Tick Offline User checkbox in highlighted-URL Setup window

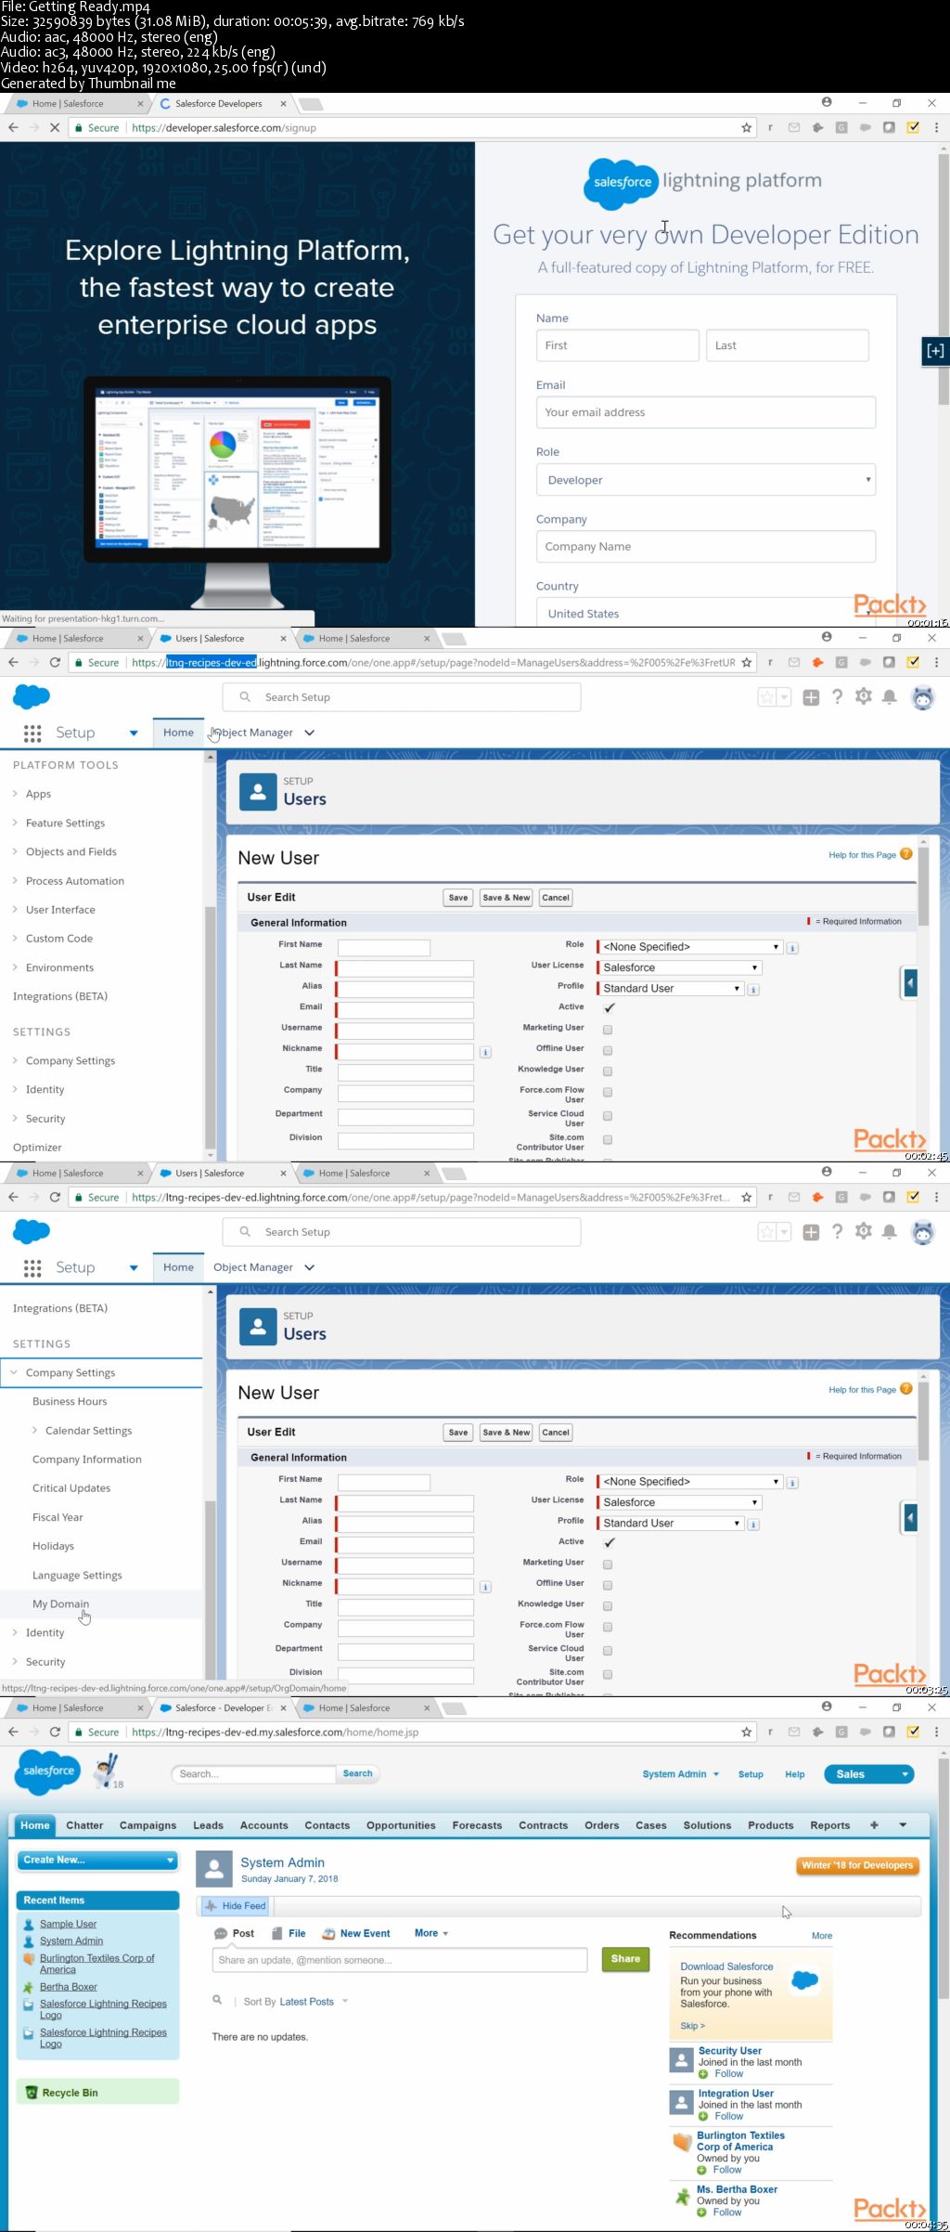[x=608, y=1050]
